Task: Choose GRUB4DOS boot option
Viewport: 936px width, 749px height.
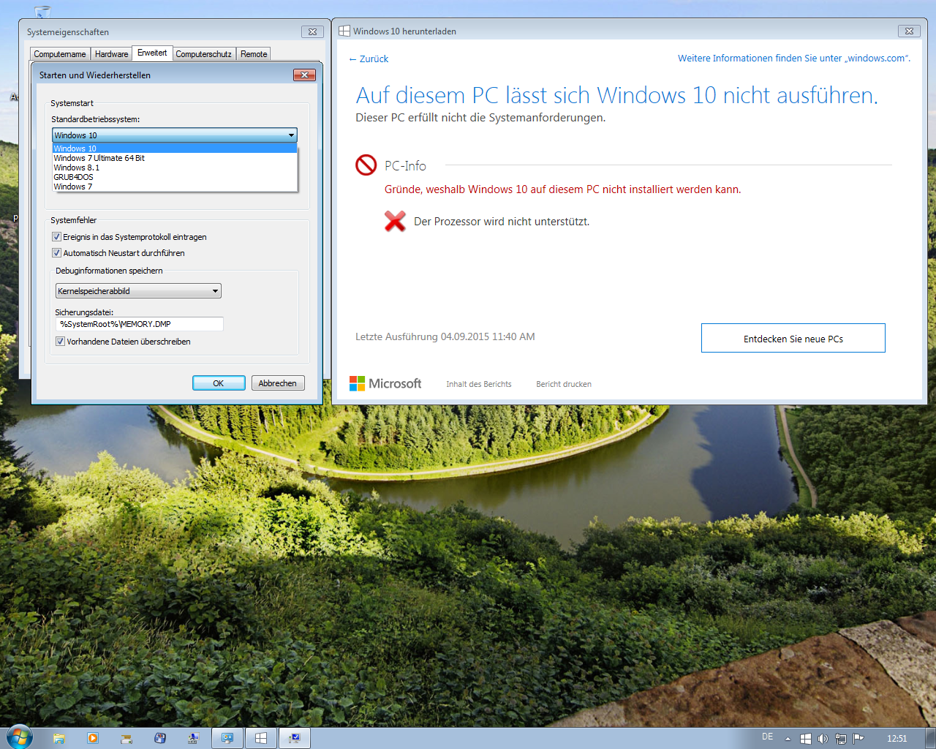Action: tap(174, 177)
